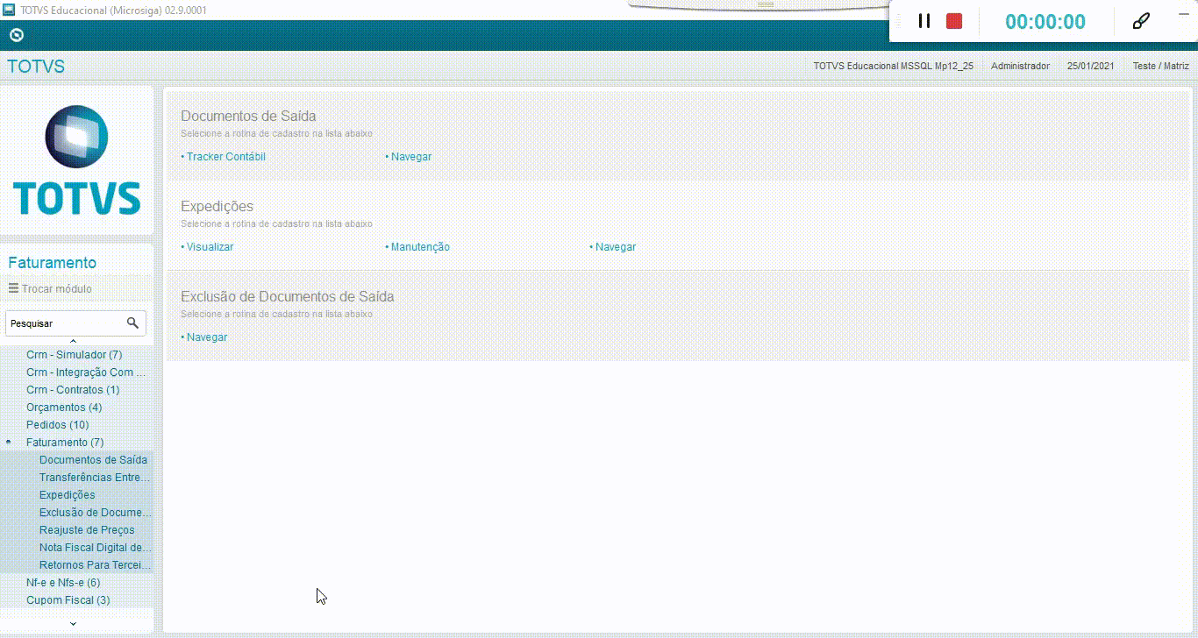Stop the recording with the red square

(954, 21)
